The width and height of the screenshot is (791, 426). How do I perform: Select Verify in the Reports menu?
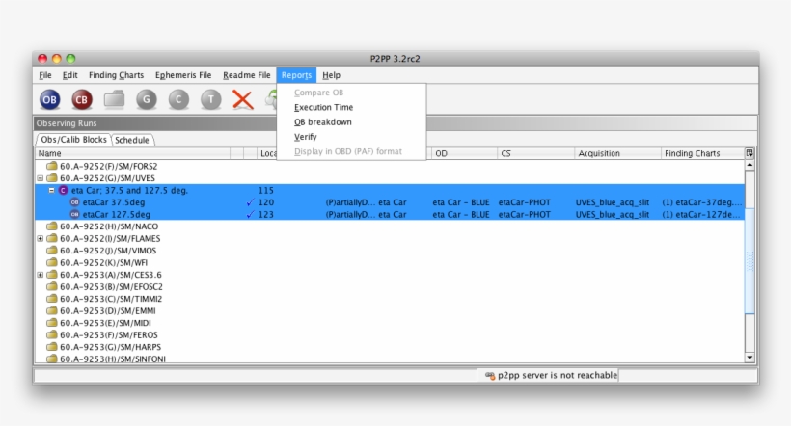pyautogui.click(x=305, y=137)
